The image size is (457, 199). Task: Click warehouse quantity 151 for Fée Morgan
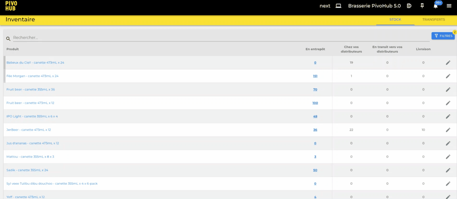pyautogui.click(x=315, y=76)
